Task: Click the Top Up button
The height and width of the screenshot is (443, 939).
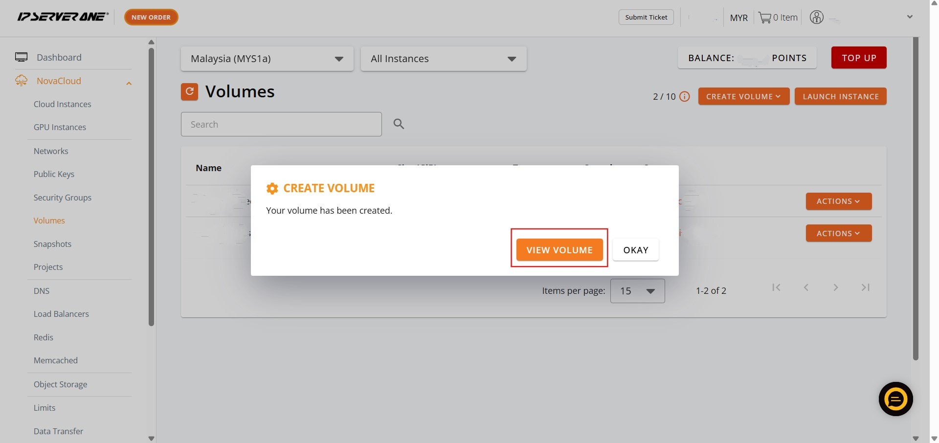Action: tap(858, 58)
